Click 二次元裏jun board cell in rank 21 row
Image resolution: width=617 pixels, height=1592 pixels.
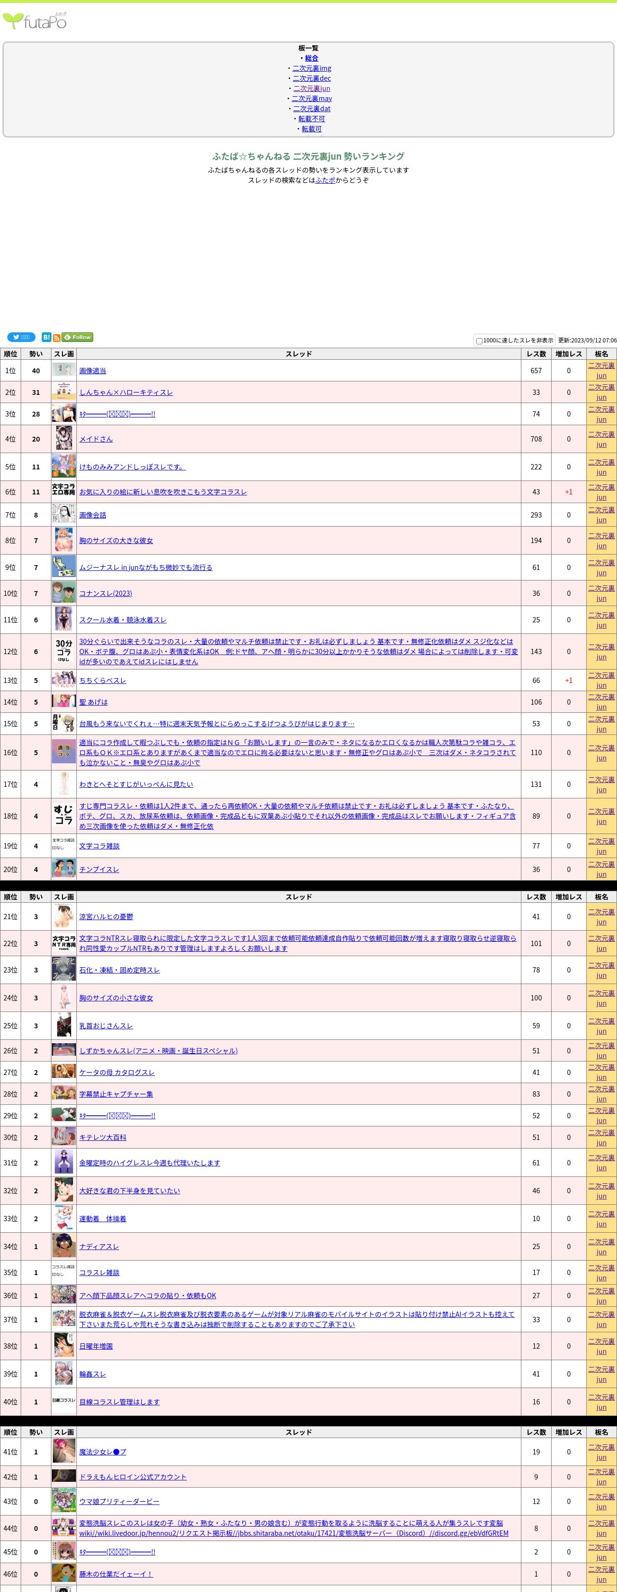602,917
